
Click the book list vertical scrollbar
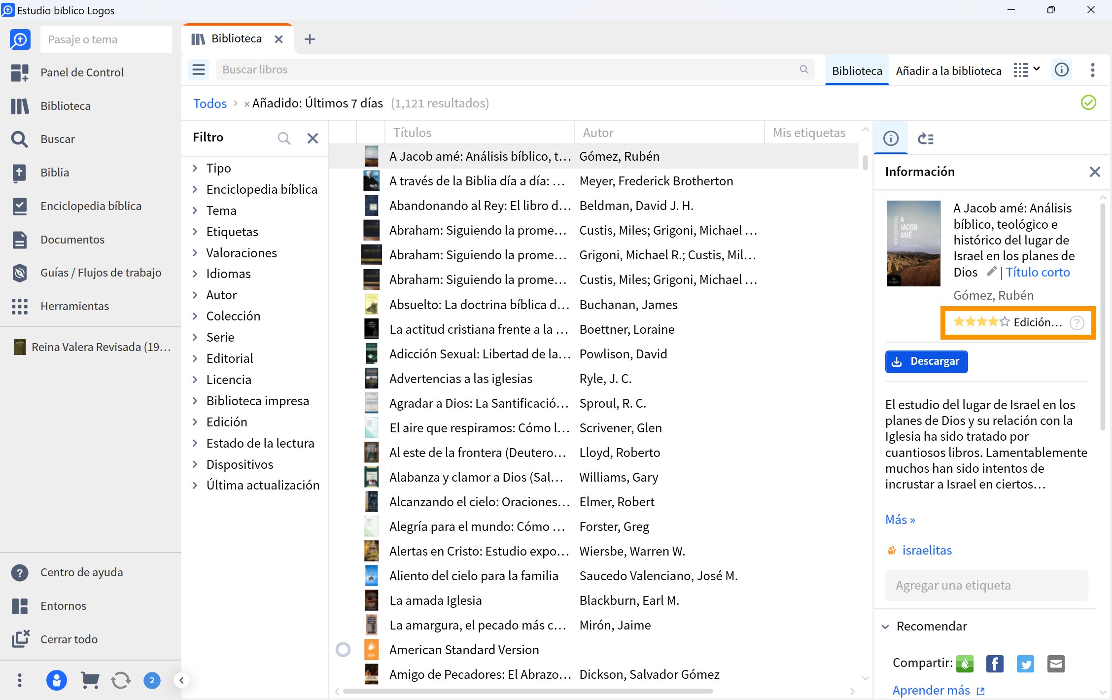tap(865, 162)
